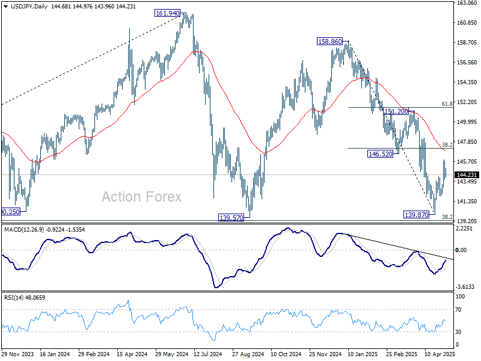Click the Action Forex watermark
481x361 pixels.
coord(141,197)
